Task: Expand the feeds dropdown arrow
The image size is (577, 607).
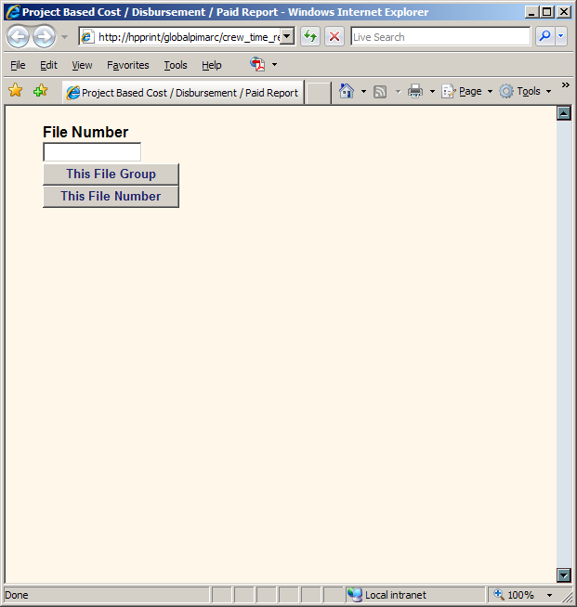Action: tap(398, 92)
